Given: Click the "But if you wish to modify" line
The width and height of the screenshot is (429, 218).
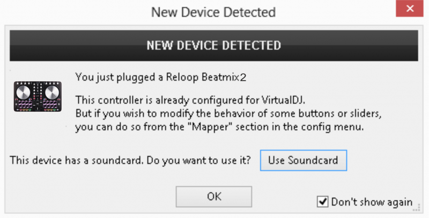Looking at the screenshot, I should [x=228, y=113].
